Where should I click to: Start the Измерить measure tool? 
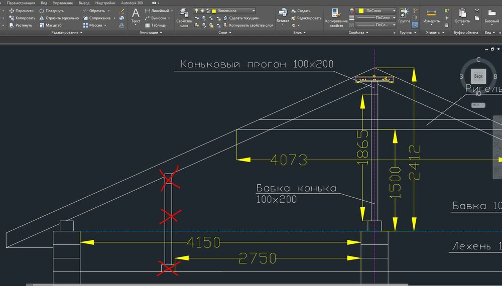click(x=431, y=15)
